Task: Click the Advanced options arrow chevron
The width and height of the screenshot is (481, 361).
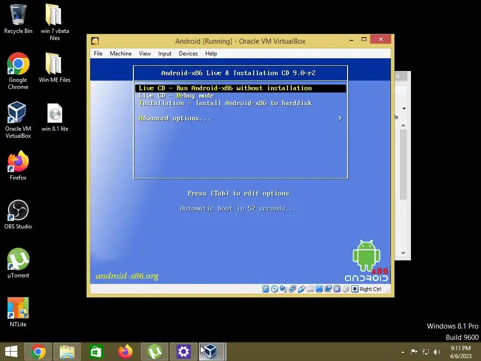Action: (340, 118)
